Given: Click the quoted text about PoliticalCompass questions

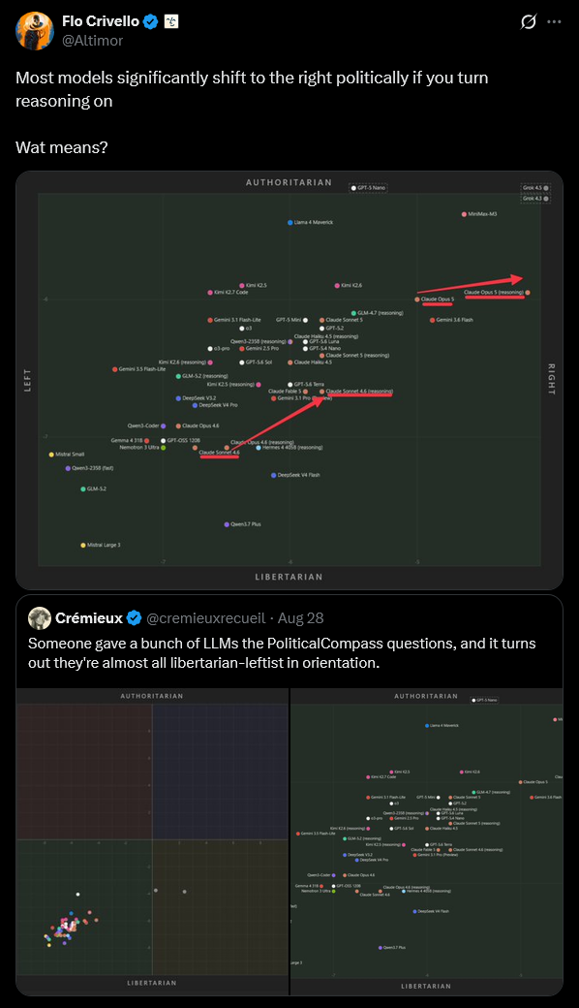Looking at the screenshot, I should click(x=282, y=652).
